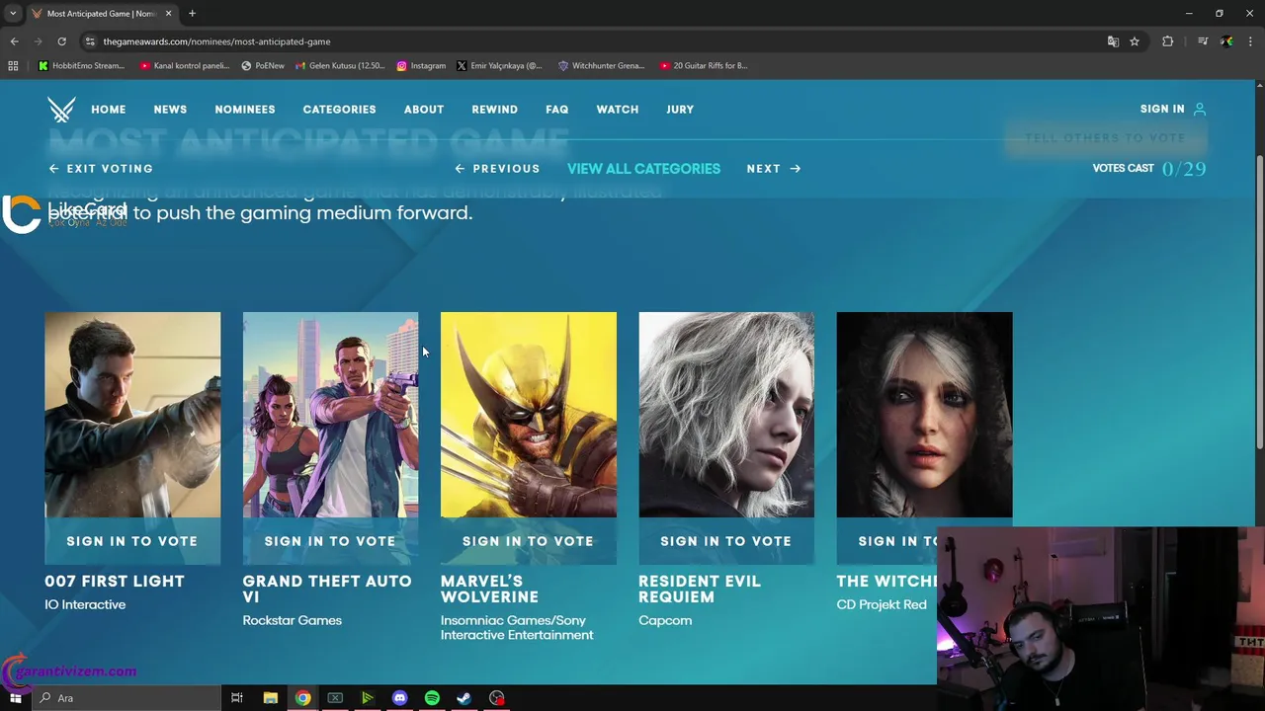Image resolution: width=1265 pixels, height=711 pixels.
Task: Open Steam from the taskbar
Action: [x=464, y=698]
